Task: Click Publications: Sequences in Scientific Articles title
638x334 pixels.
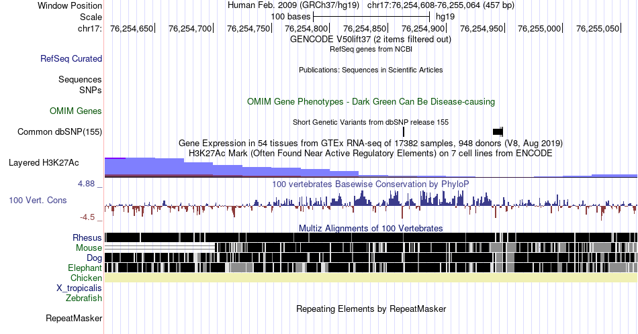Action: point(371,70)
